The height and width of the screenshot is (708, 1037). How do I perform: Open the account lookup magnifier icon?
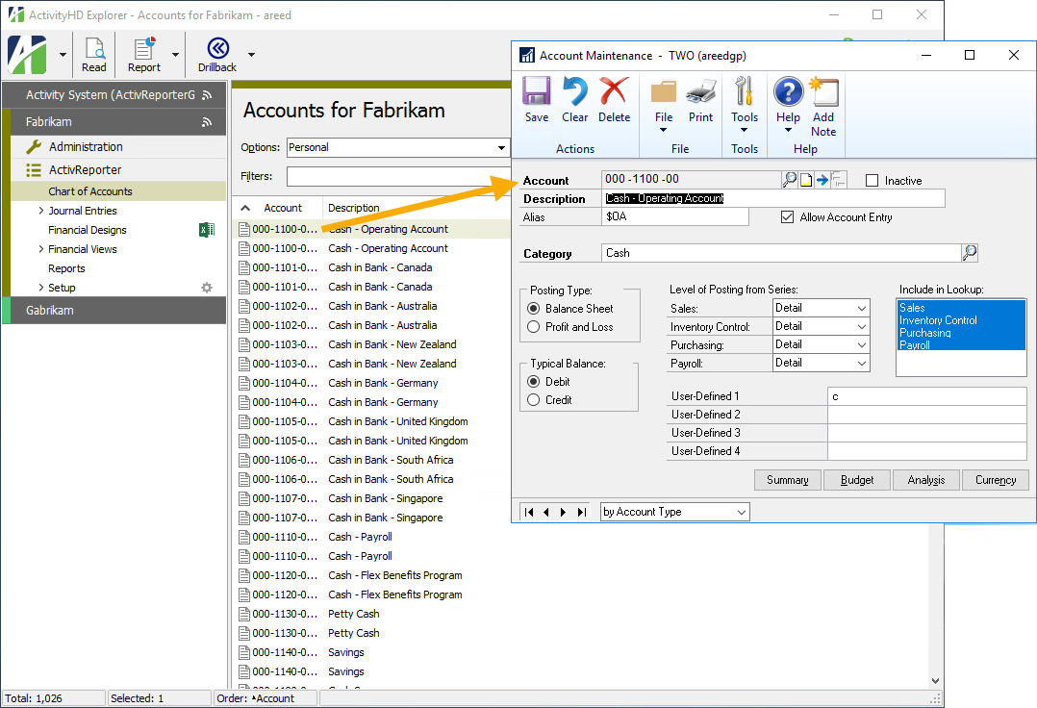pyautogui.click(x=789, y=179)
